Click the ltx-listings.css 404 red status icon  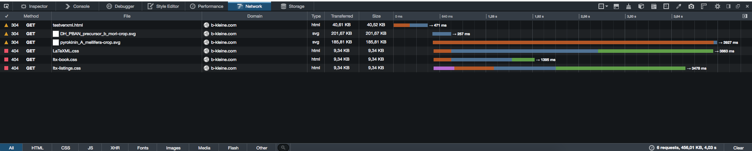(x=6, y=68)
